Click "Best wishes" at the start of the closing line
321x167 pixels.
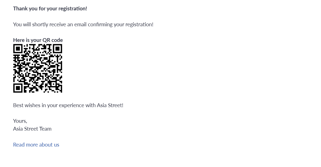coord(26,105)
